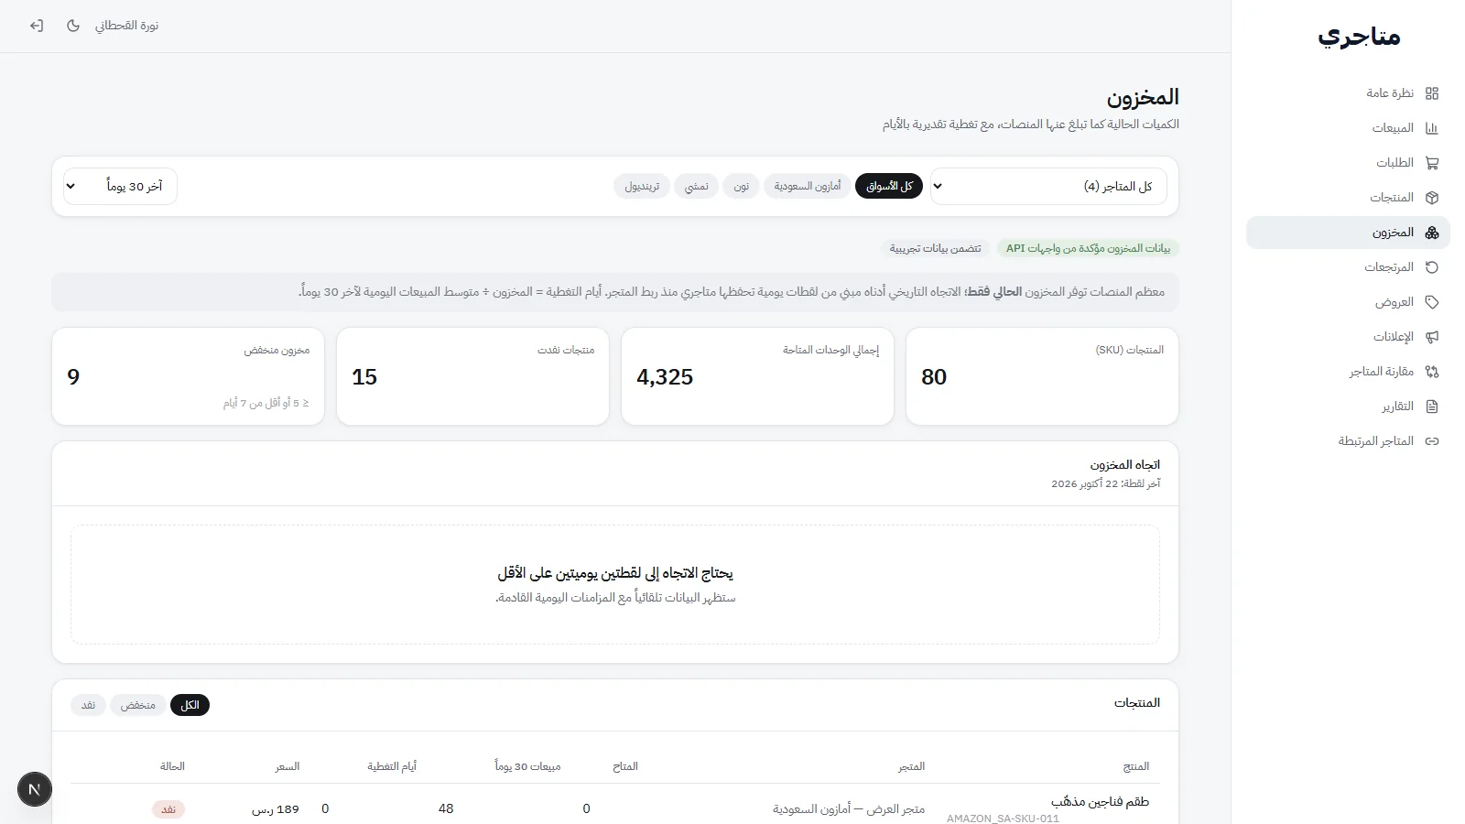
Task: Filter by ترينديول marketplace
Action: click(642, 186)
